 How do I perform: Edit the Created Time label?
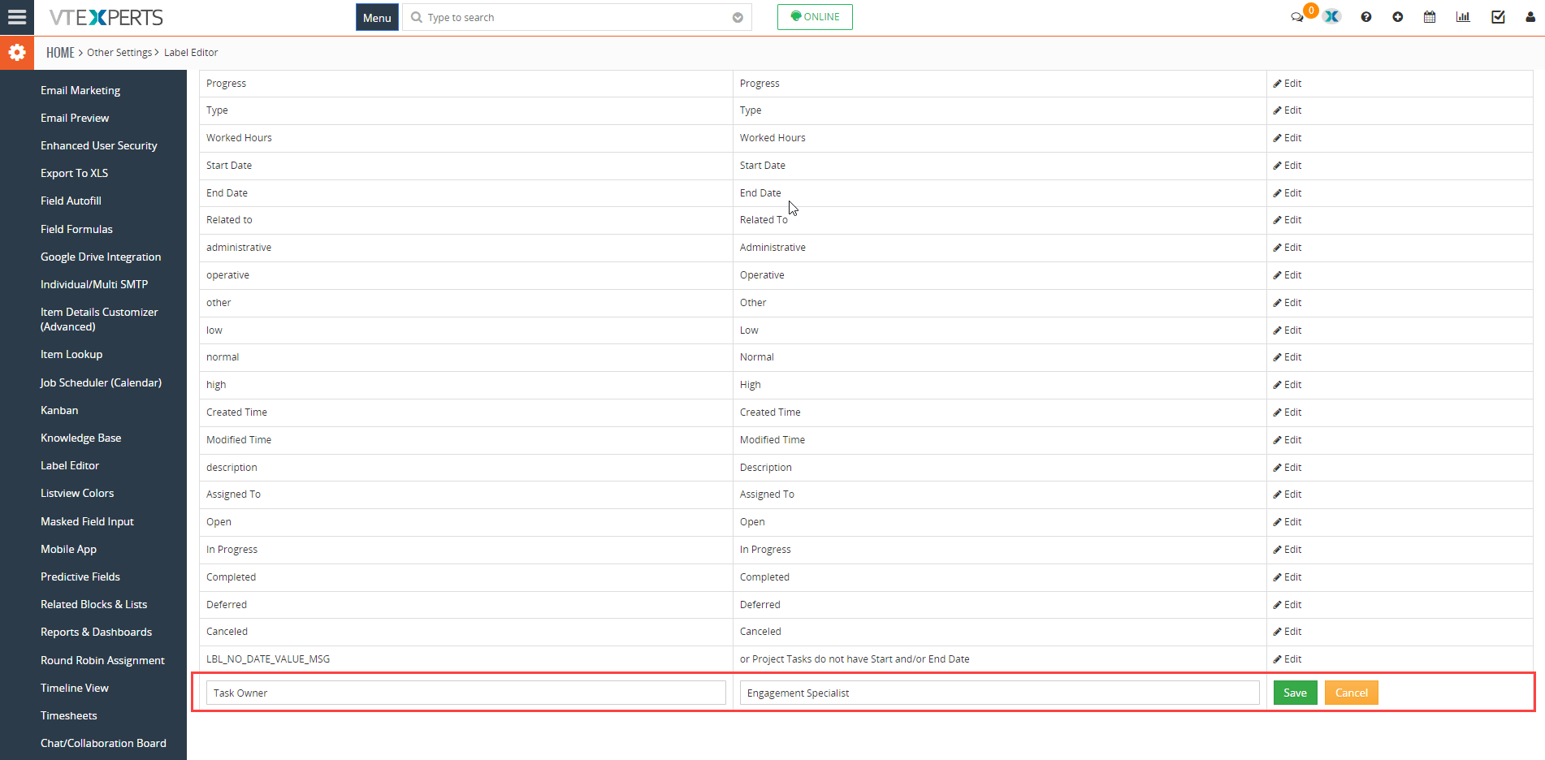click(x=1287, y=412)
